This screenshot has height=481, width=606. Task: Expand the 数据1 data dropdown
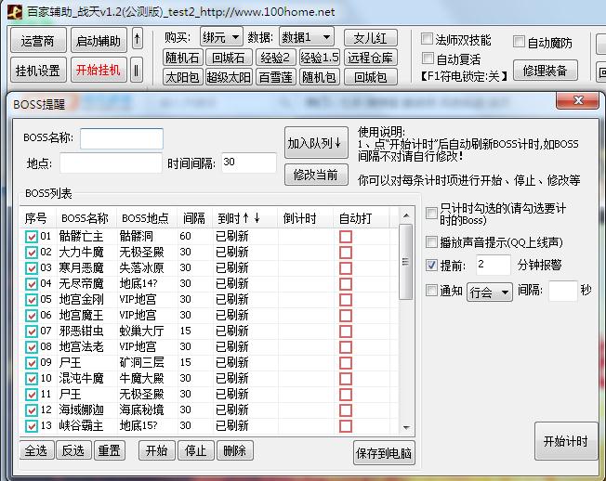[307, 37]
